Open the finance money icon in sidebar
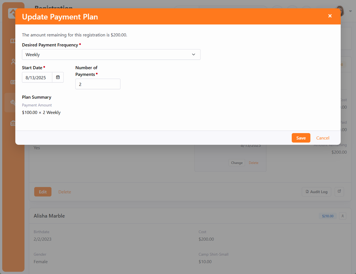Screen dimensions: 356x274 (13, 82)
